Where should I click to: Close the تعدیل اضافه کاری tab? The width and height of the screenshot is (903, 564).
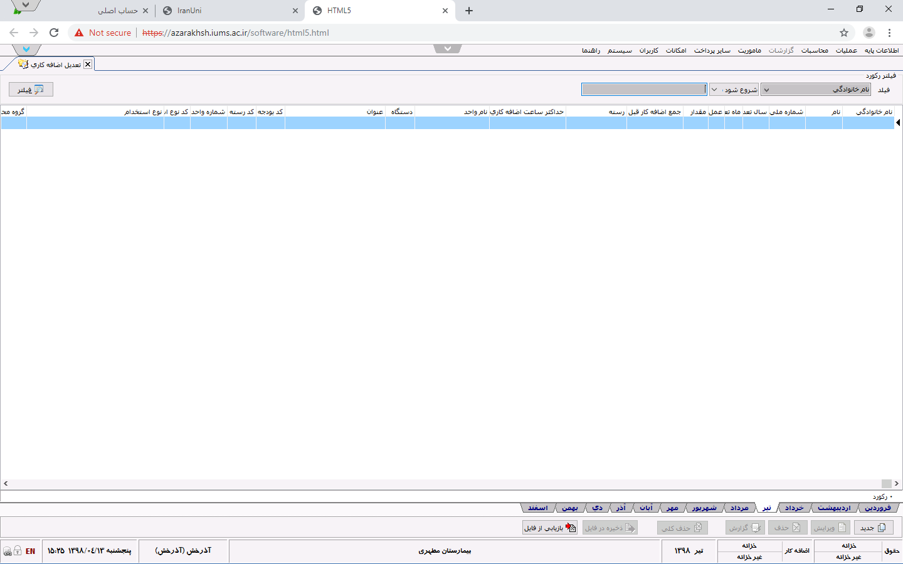click(88, 64)
